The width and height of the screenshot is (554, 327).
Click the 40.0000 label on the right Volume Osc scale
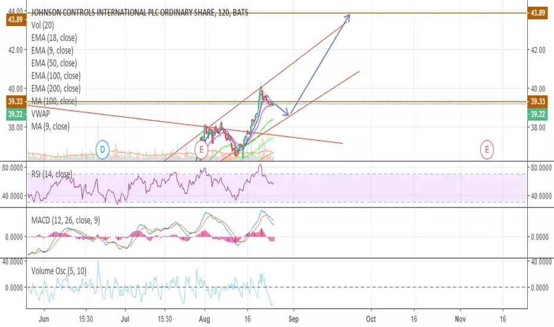click(542, 262)
